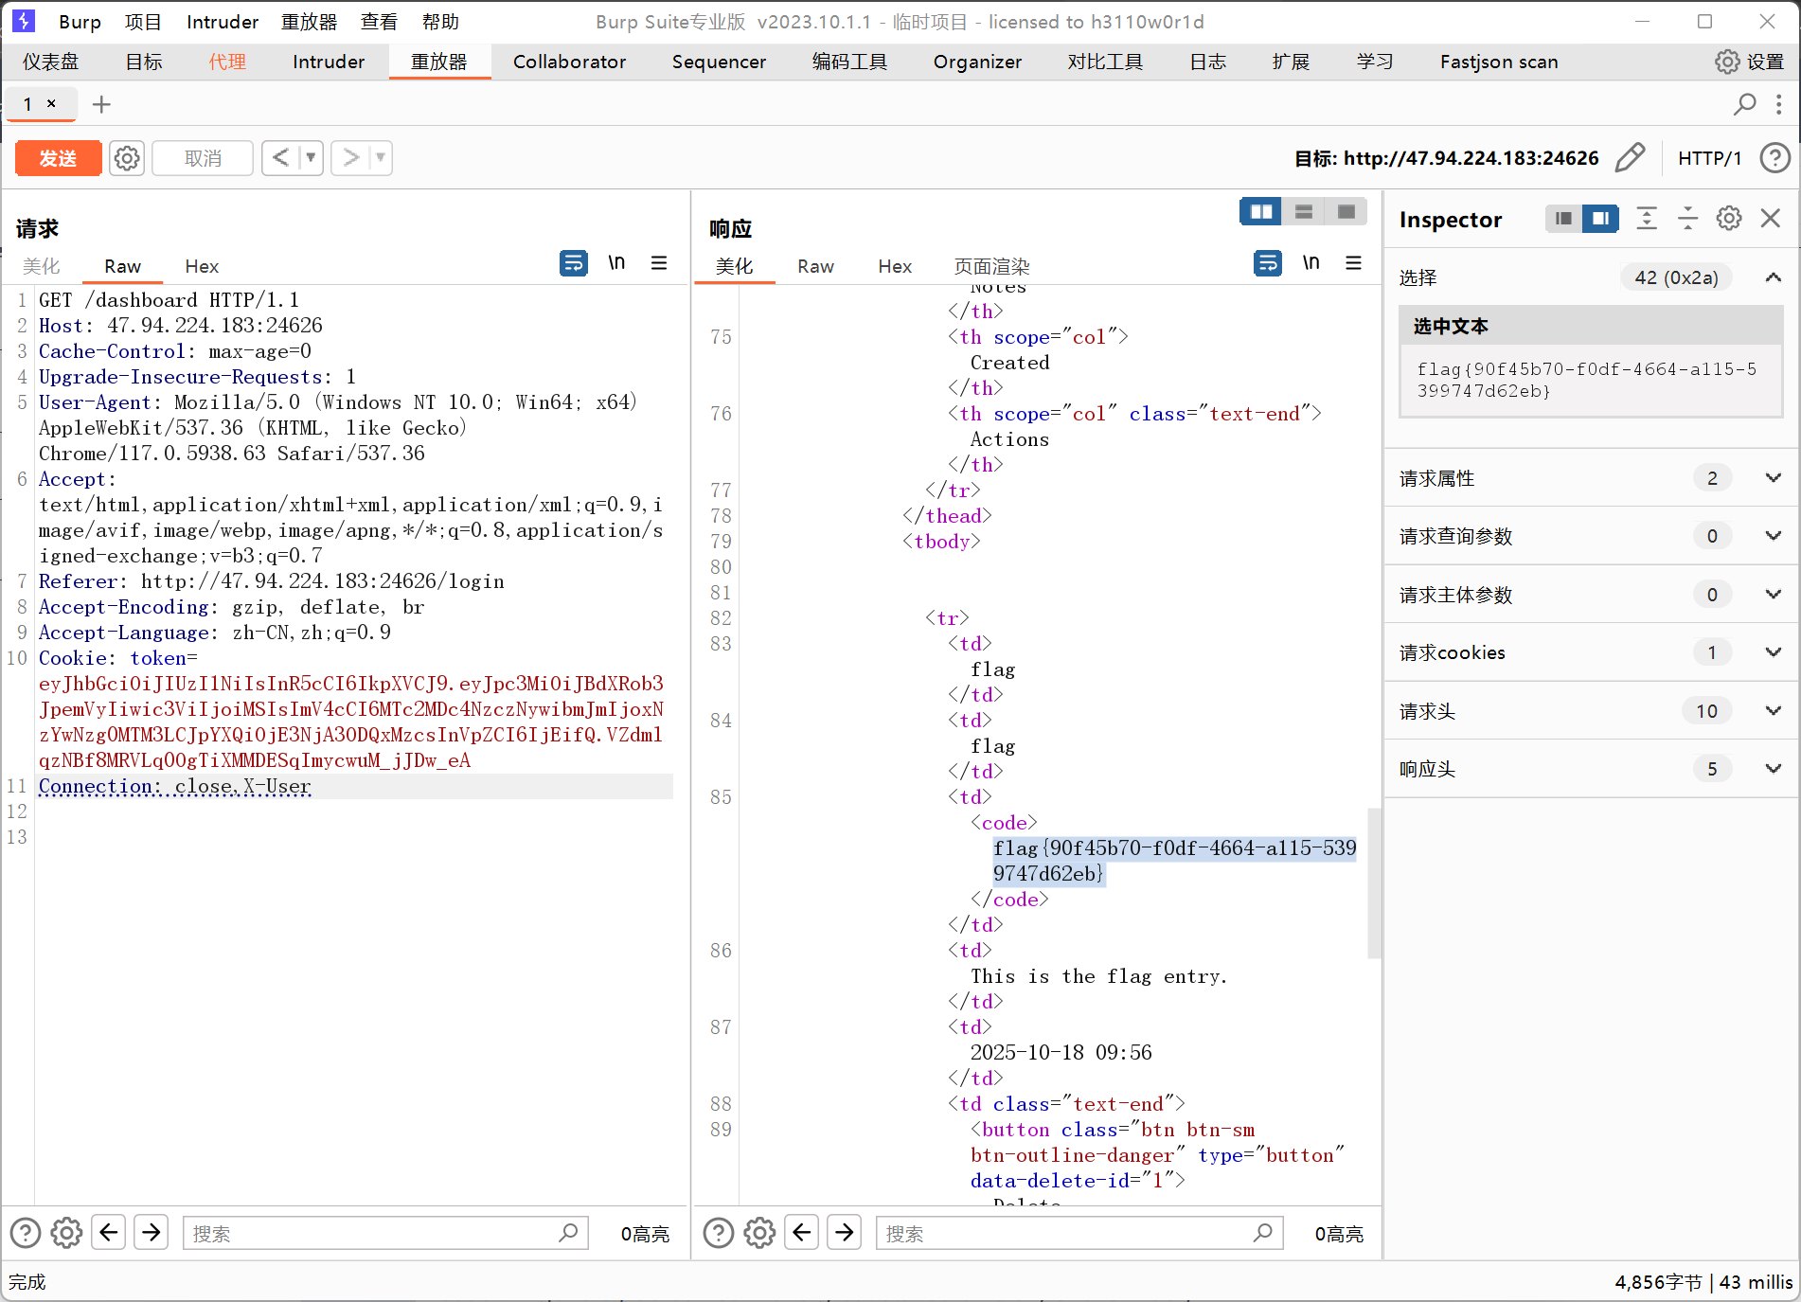
Task: Switch to side-by-side request/response layout
Action: (1261, 212)
